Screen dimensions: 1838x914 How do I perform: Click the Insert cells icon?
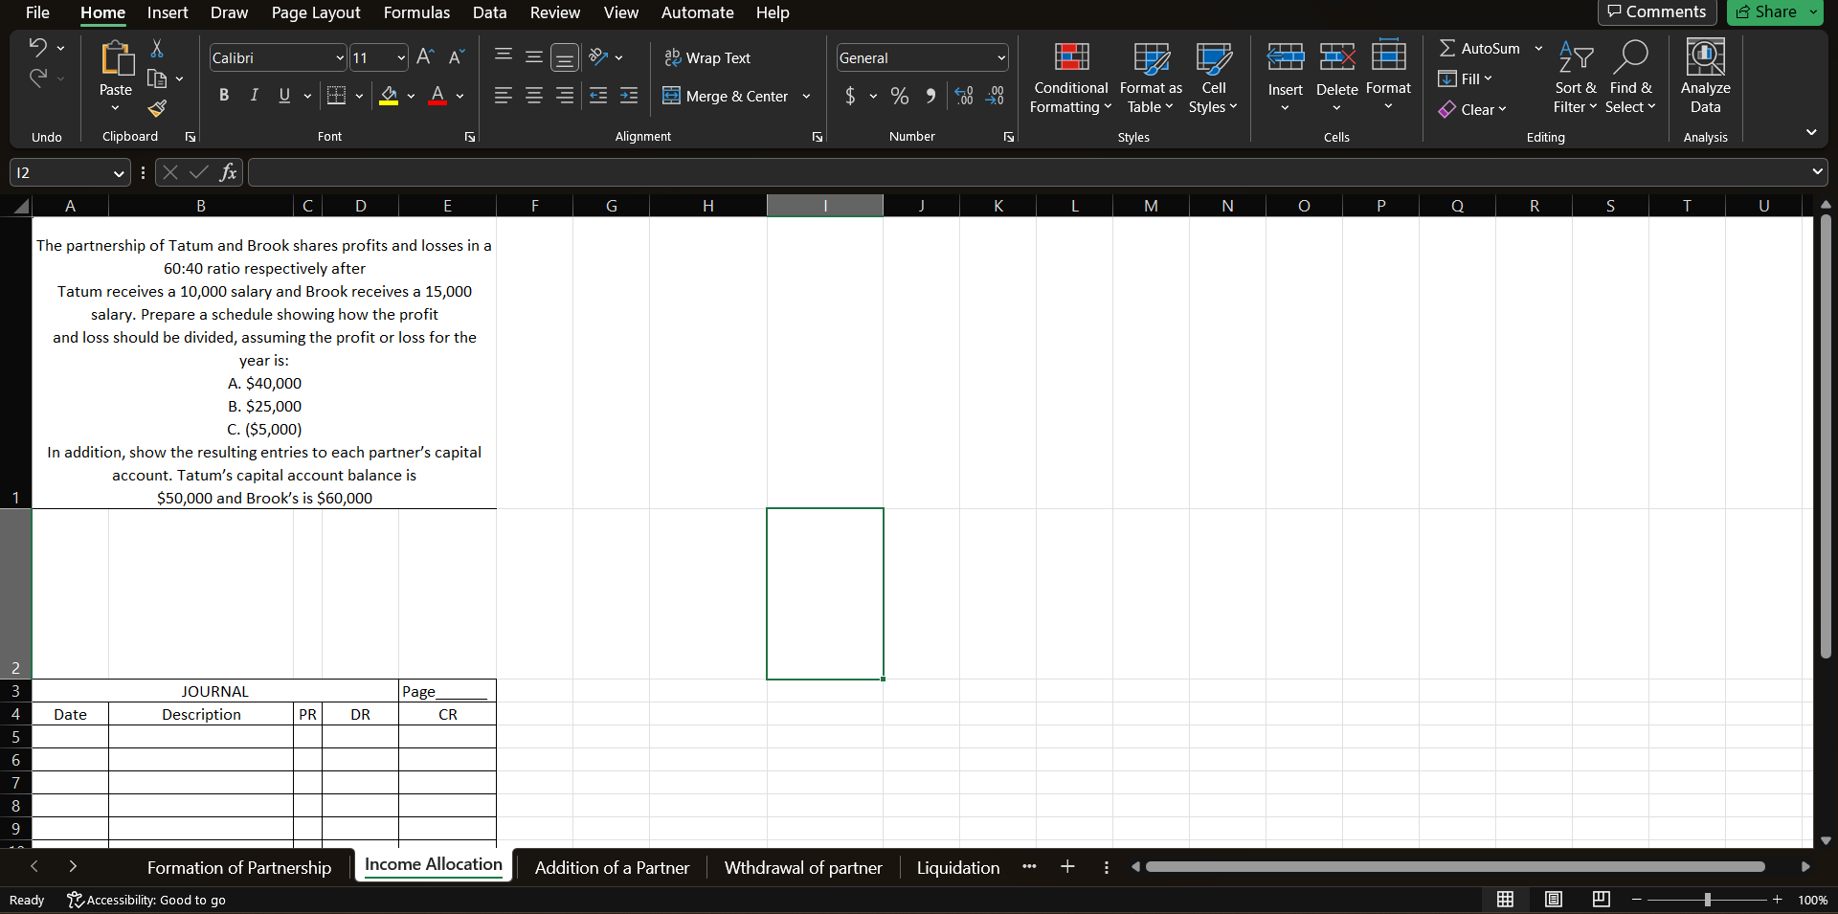(1286, 57)
